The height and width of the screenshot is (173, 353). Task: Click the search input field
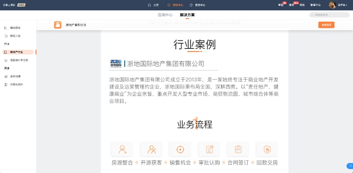[331, 15]
